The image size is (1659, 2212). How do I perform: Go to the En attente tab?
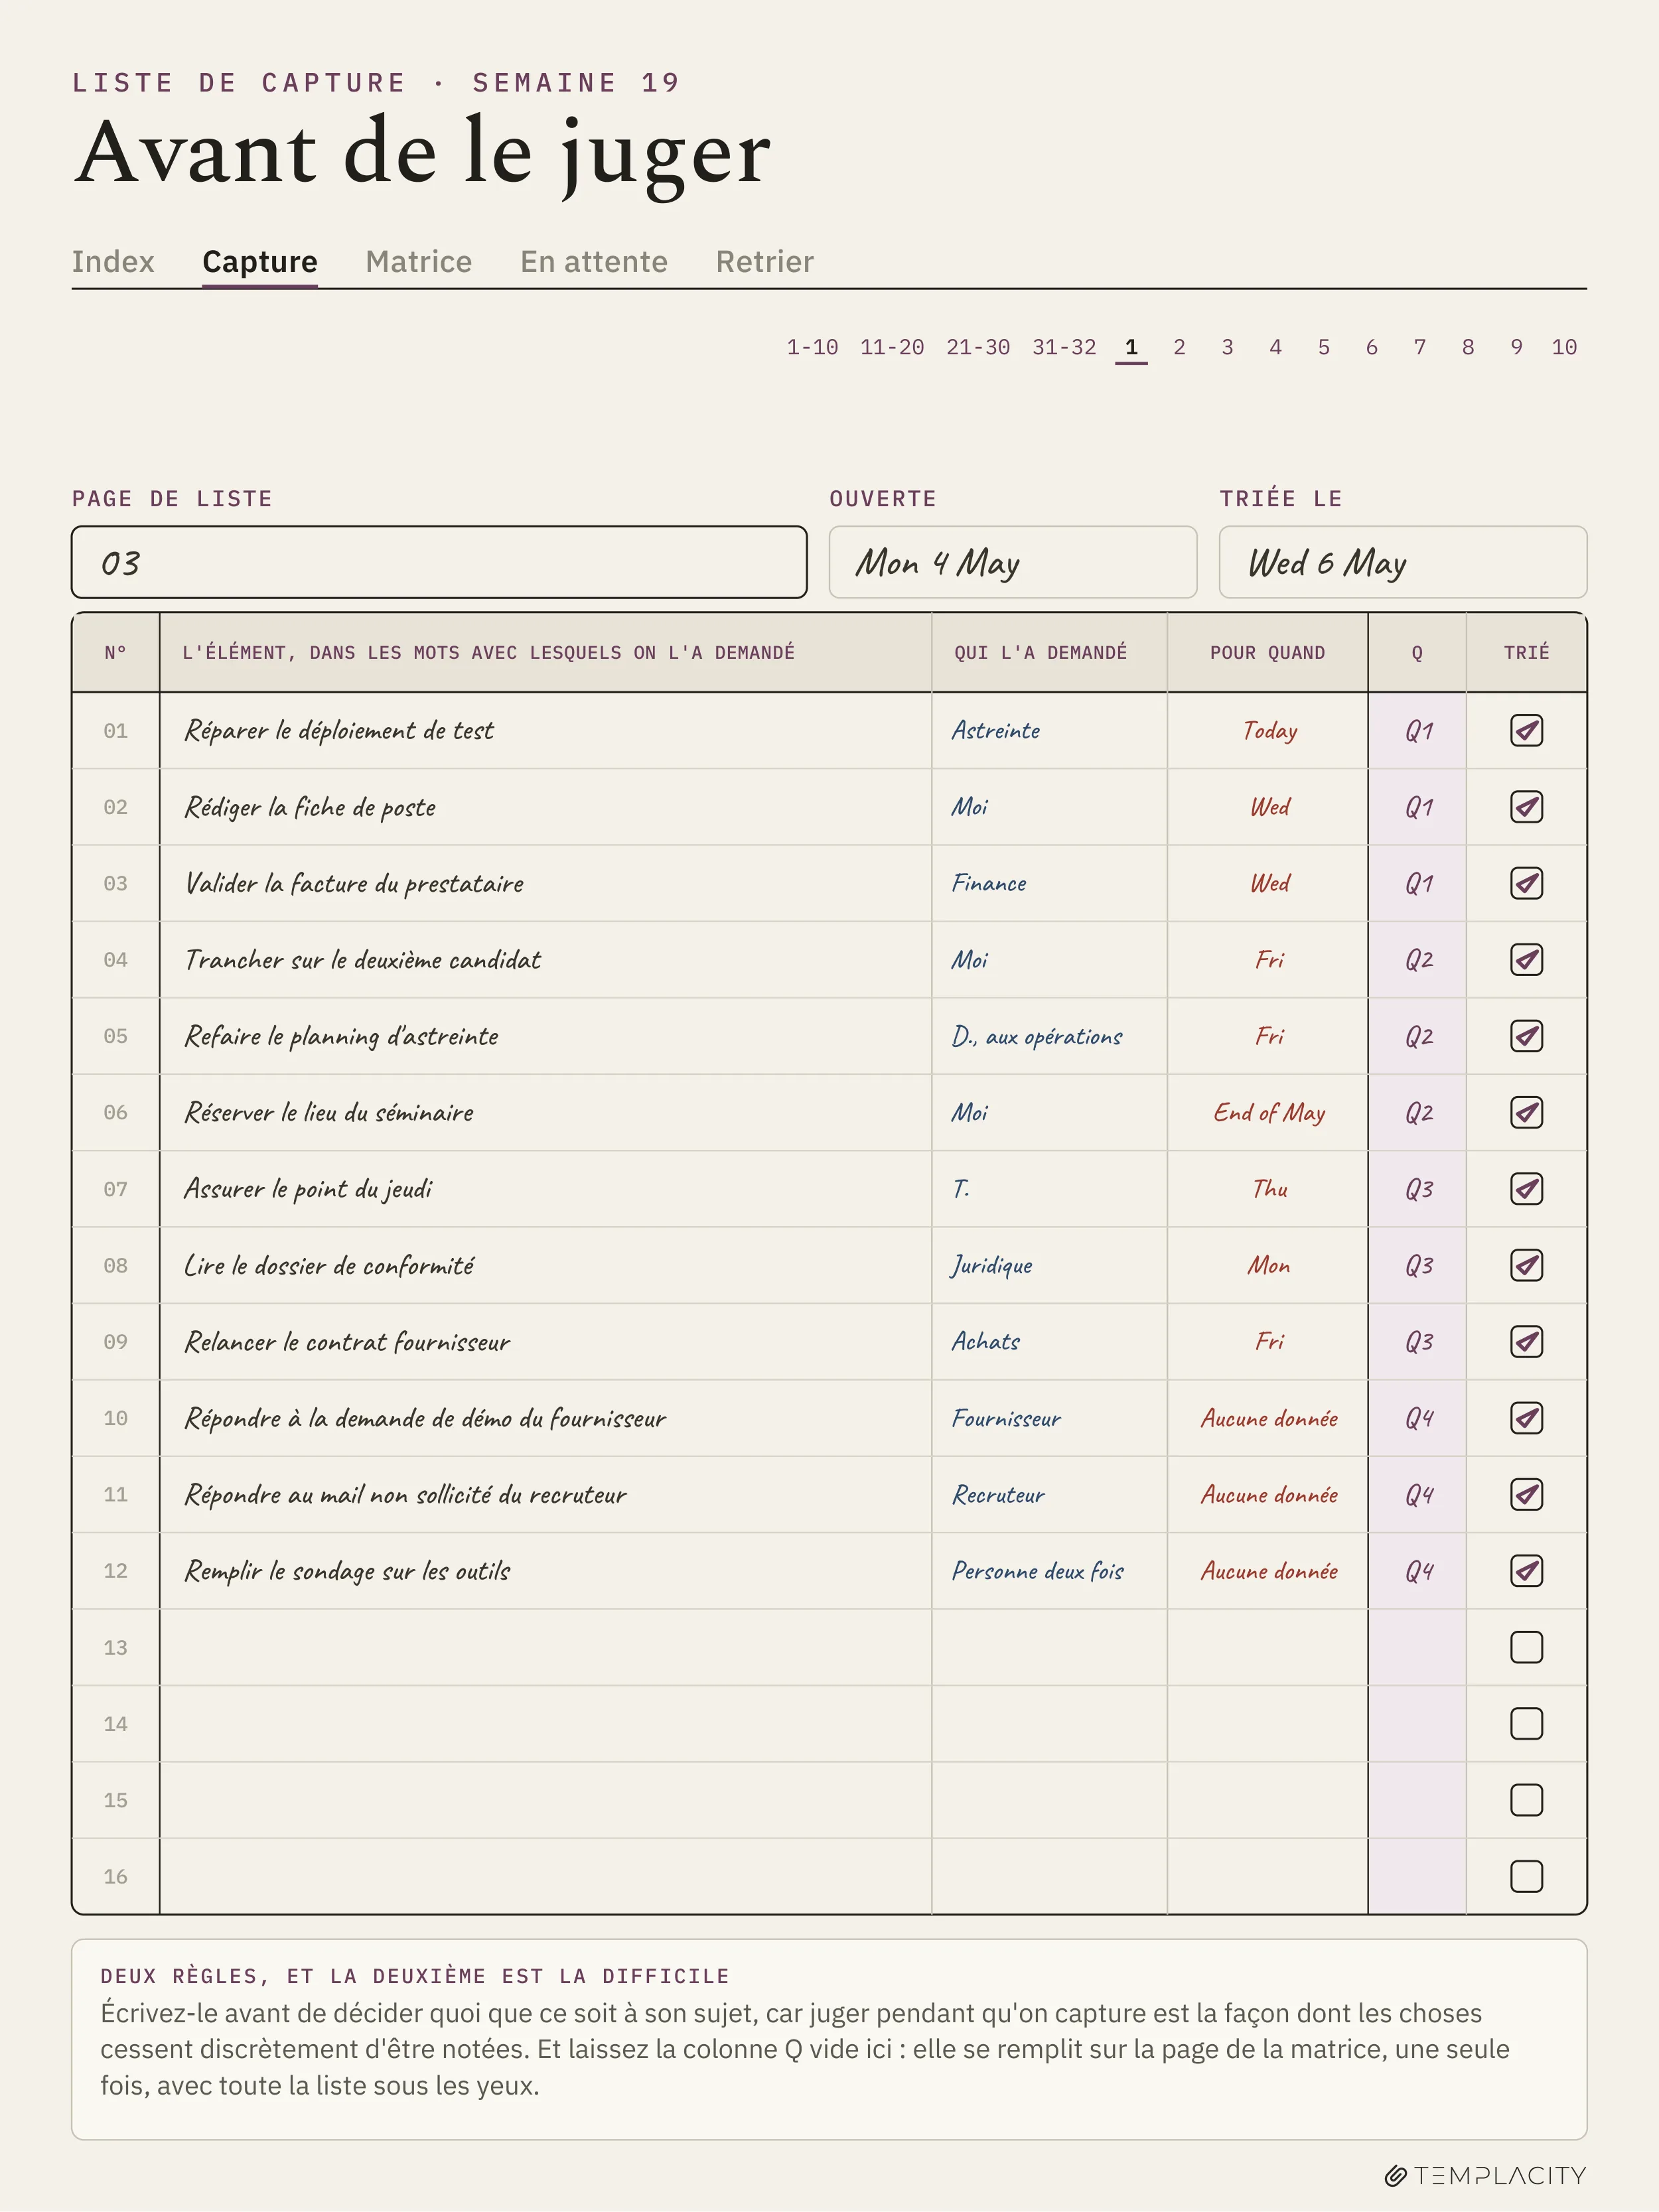(x=593, y=261)
